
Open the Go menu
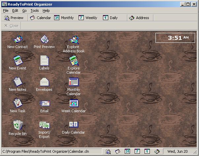24,11
